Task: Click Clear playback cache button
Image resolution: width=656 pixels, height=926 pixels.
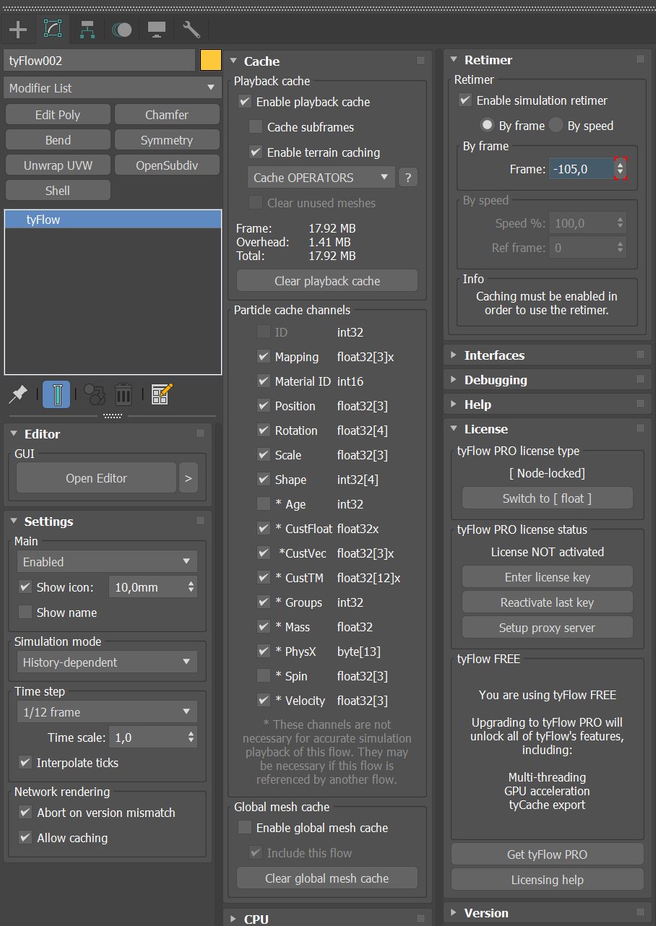Action: pos(327,281)
